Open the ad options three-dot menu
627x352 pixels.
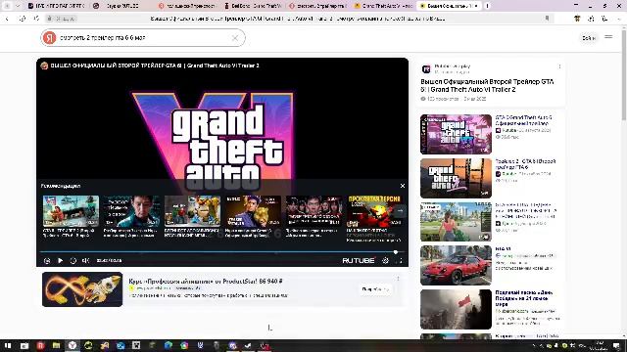point(398,278)
